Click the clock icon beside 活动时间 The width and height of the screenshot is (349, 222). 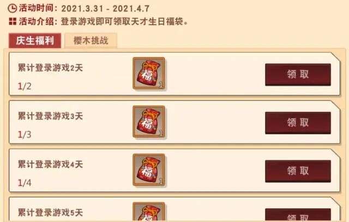click(x=12, y=9)
